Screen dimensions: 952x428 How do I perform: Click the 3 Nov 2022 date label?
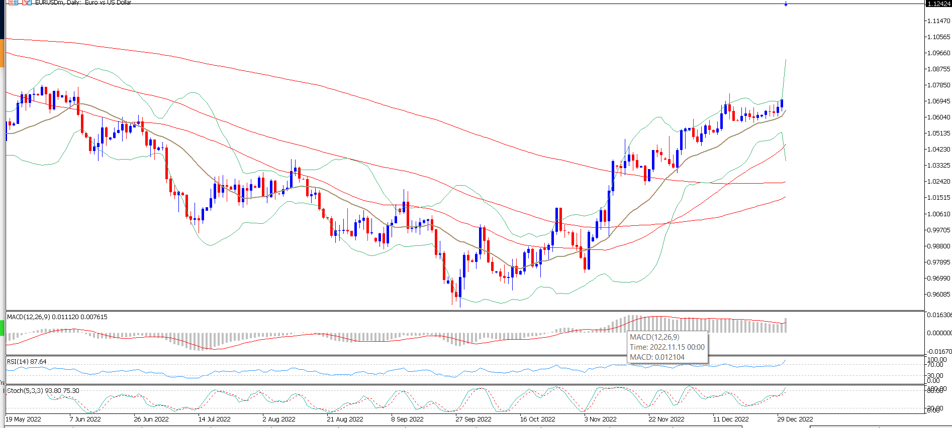click(x=600, y=419)
